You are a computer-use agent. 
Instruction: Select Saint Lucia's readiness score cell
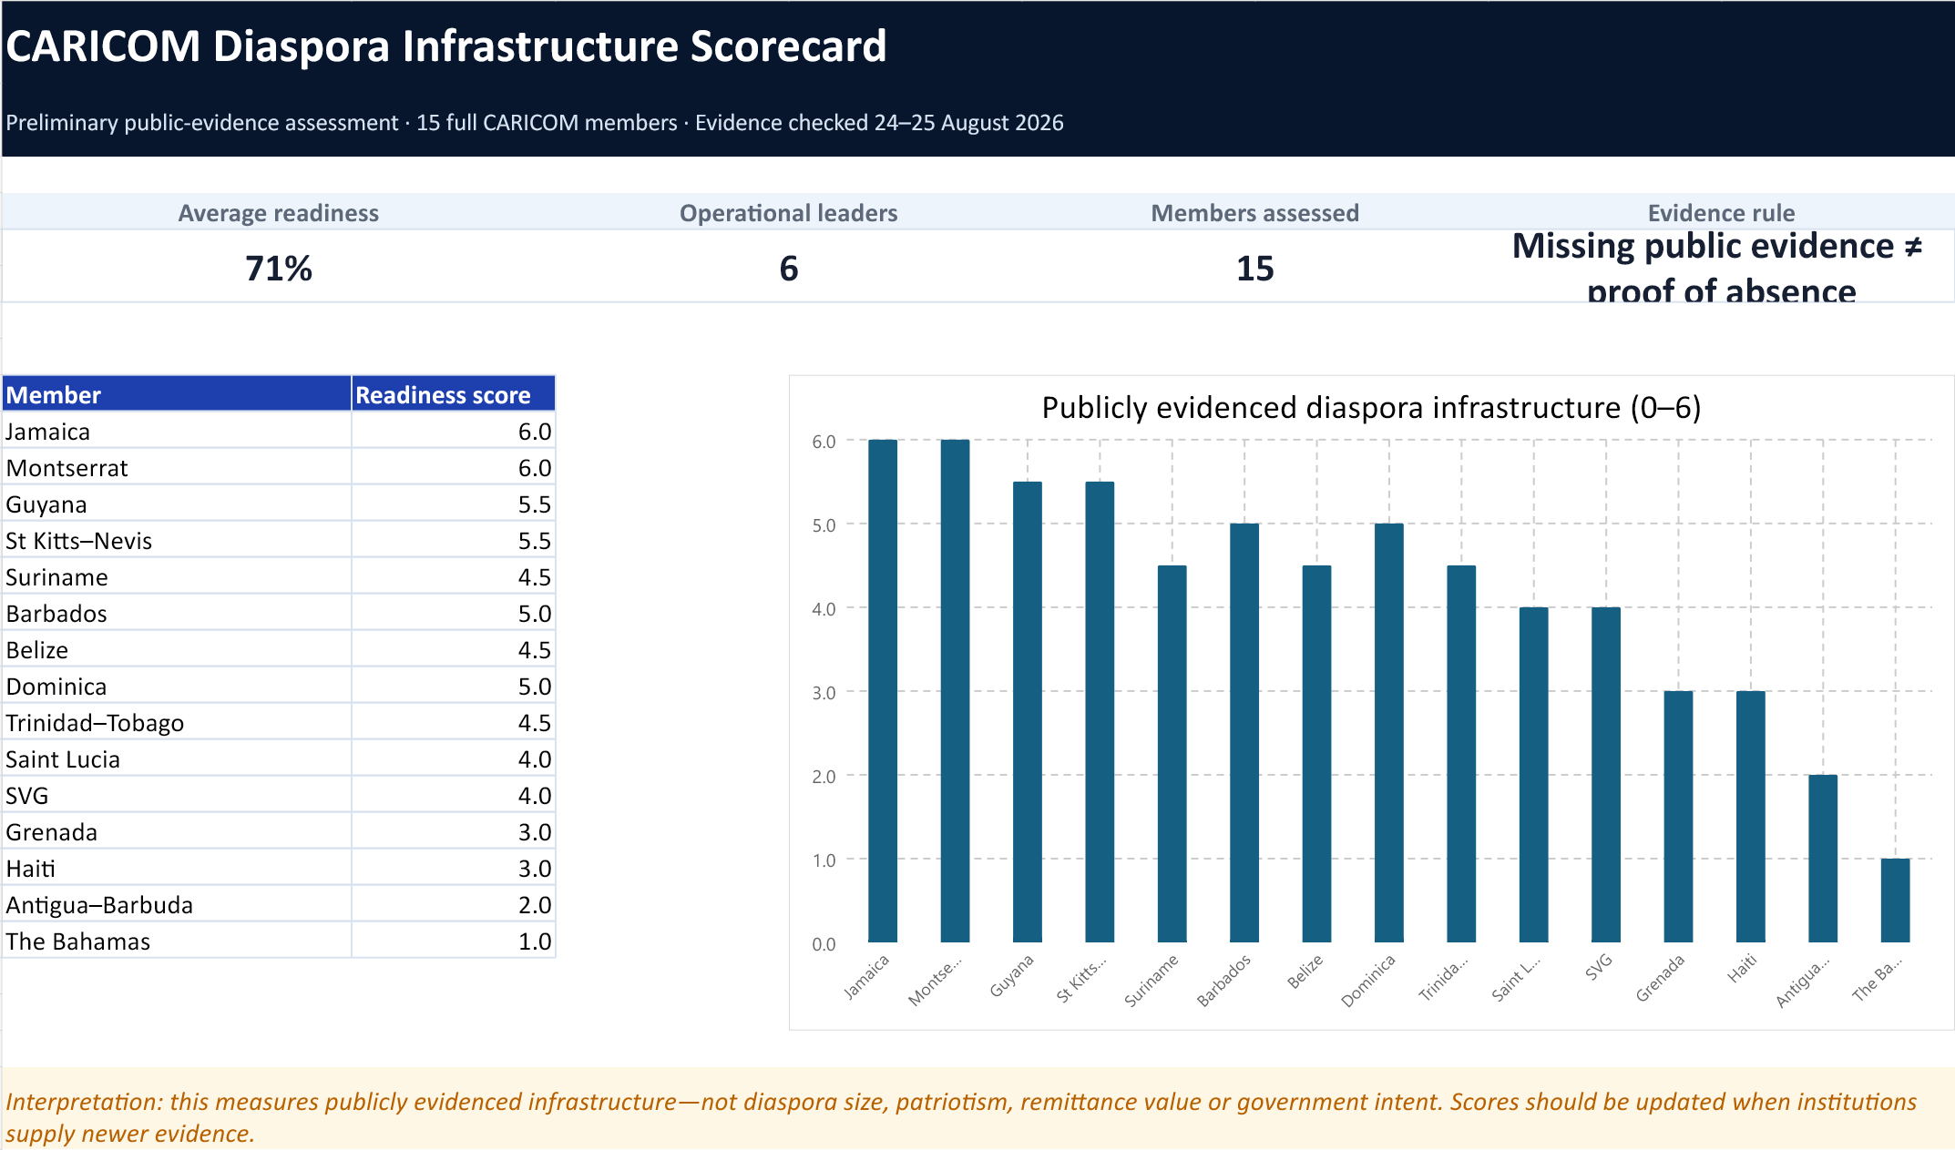point(454,758)
